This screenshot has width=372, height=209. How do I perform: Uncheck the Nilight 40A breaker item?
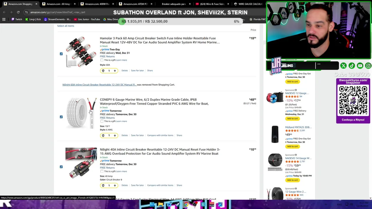(x=61, y=167)
